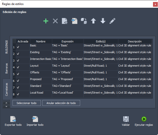Click the Activada column header

coord(23,41)
